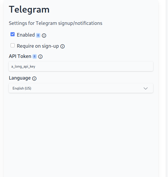The image size is (168, 177).
Task: Click the Require on sign-up label text
Action: tap(38, 46)
